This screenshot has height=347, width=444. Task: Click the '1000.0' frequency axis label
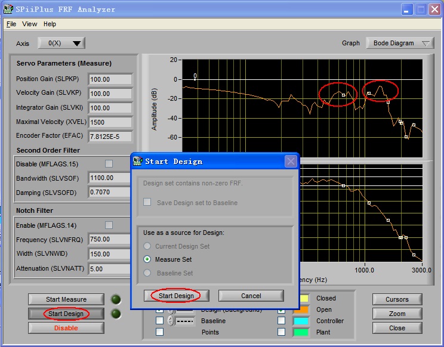click(364, 270)
